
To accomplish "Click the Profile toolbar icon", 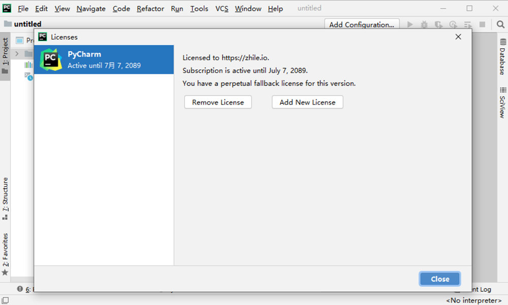I will pyautogui.click(x=453, y=24).
